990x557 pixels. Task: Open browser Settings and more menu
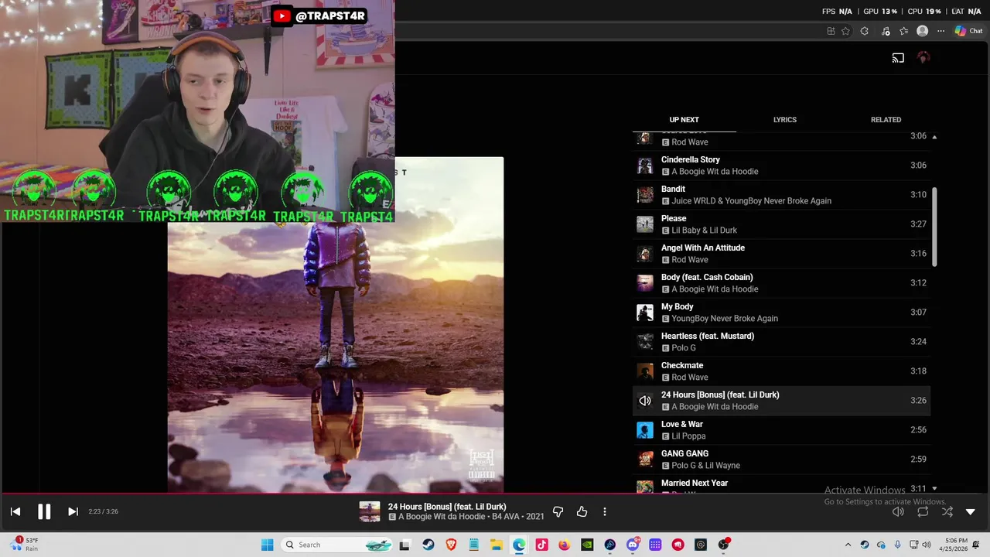[x=940, y=31]
